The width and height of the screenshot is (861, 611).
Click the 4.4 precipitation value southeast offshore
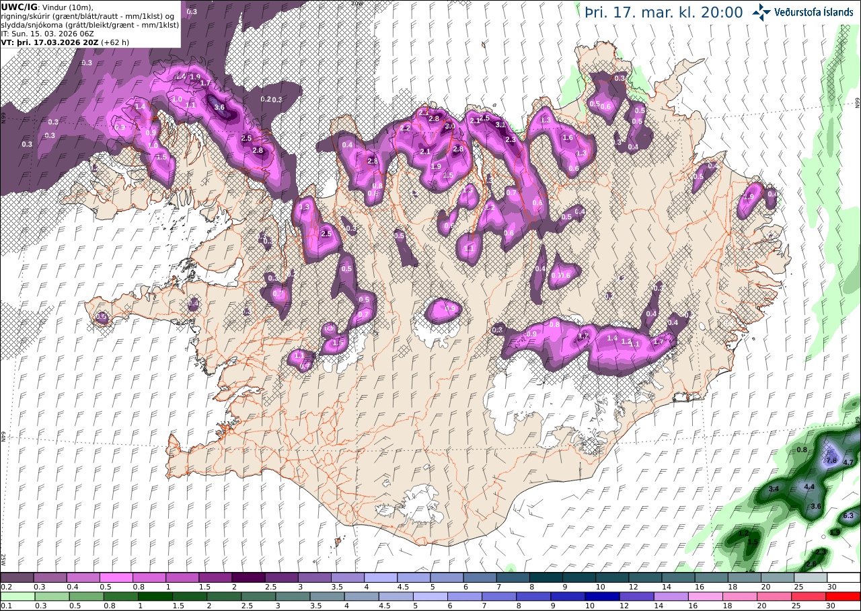click(810, 487)
